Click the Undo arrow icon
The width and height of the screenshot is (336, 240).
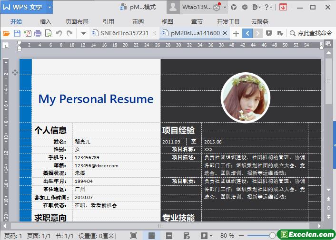pos(59,33)
